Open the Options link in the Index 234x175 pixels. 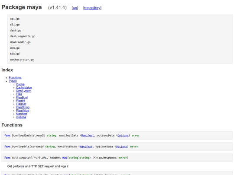tap(21, 117)
